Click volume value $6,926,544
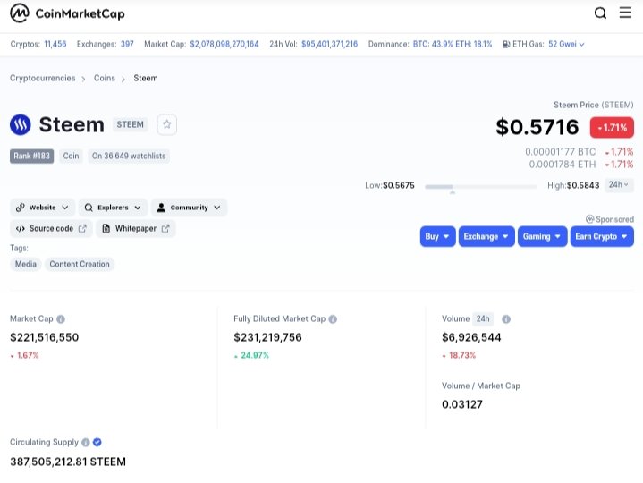The width and height of the screenshot is (643, 483). click(471, 337)
